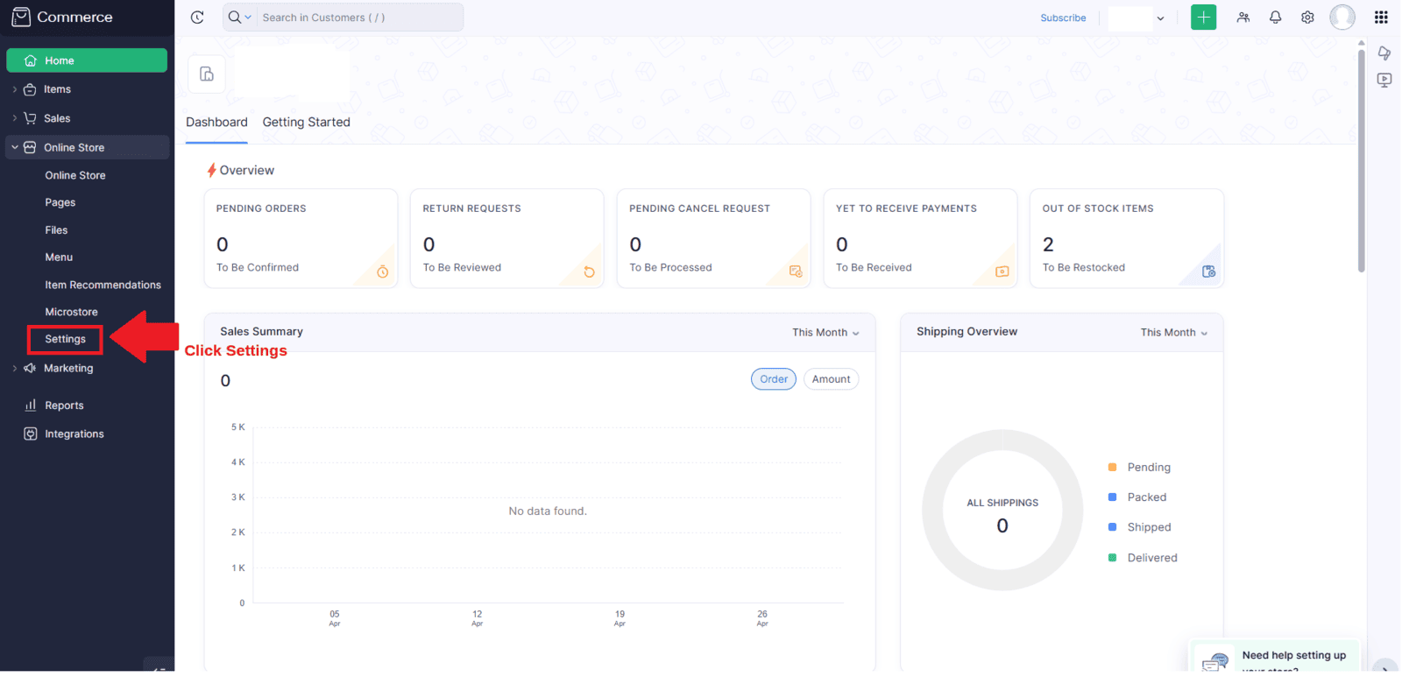The height and width of the screenshot is (677, 1402).
Task: Expand the Items sidebar section
Action: tap(57, 89)
